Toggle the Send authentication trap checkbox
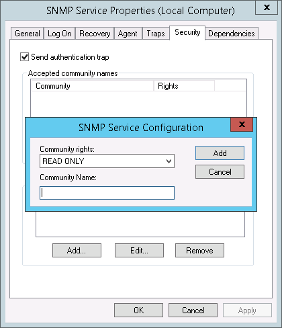 coord(24,57)
